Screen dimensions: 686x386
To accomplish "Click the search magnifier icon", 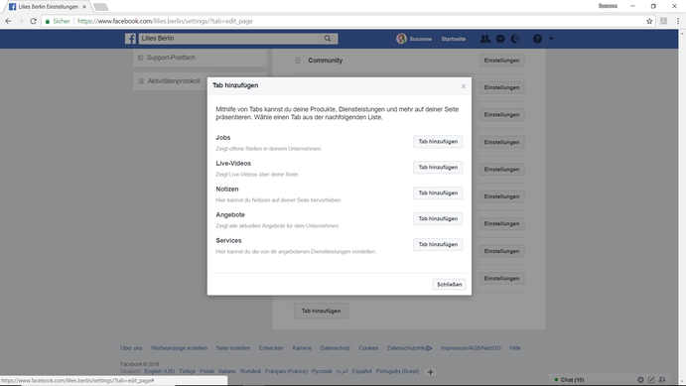I will [x=328, y=39].
